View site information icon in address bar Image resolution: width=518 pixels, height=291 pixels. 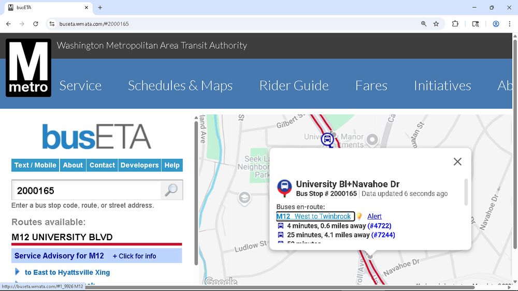(52, 24)
